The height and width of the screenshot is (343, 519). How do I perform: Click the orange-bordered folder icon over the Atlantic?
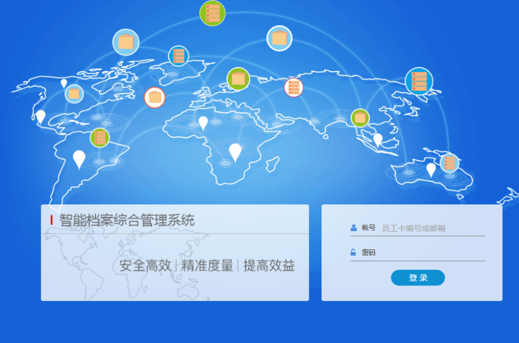click(x=154, y=97)
